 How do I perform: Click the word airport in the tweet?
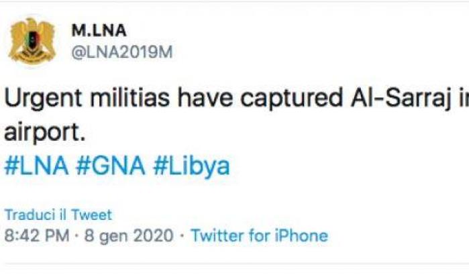[x=45, y=132]
